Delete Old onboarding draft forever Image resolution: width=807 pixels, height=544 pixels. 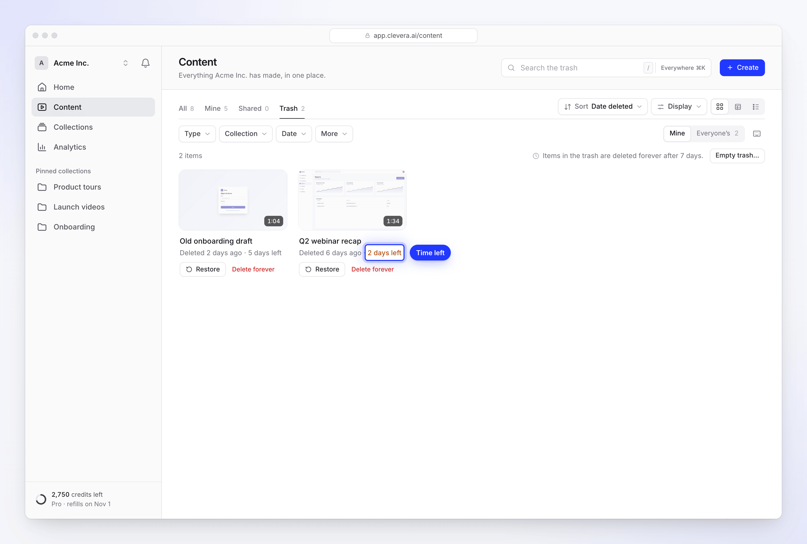pyautogui.click(x=253, y=269)
